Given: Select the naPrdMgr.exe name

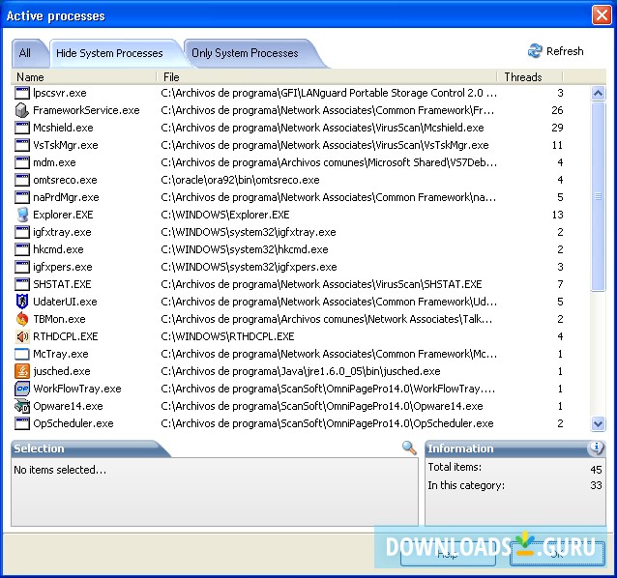Looking at the screenshot, I should 66,197.
